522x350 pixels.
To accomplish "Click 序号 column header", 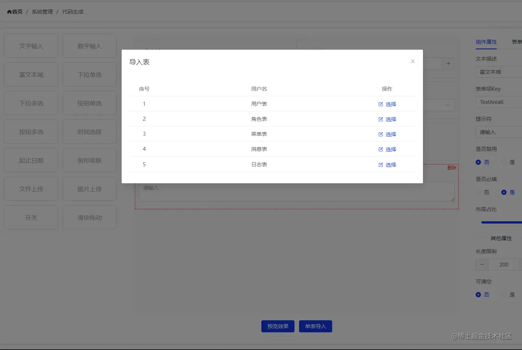I will coord(144,89).
